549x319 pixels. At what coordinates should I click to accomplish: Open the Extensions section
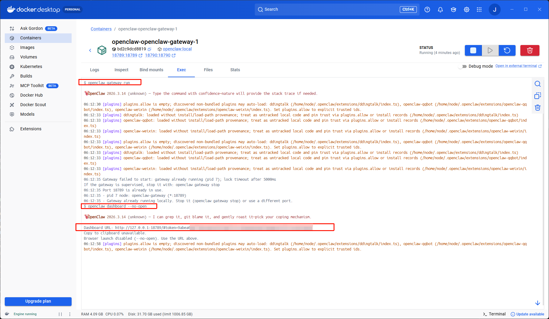38,129
